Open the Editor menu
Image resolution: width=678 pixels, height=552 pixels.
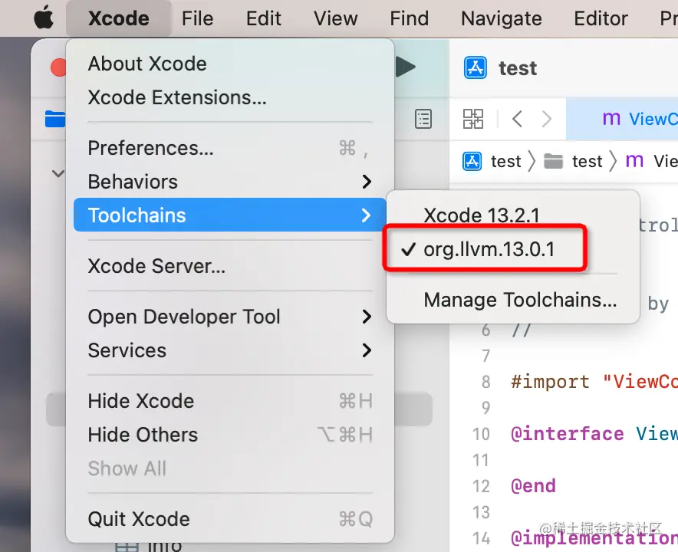click(x=601, y=18)
